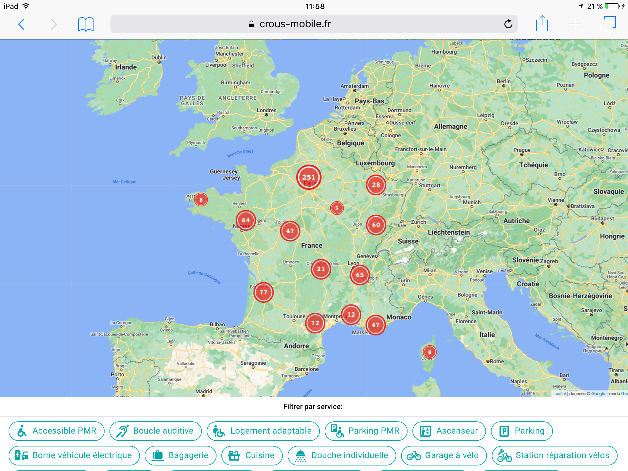
Task: Open the 251 cluster over Paris
Action: [x=309, y=177]
